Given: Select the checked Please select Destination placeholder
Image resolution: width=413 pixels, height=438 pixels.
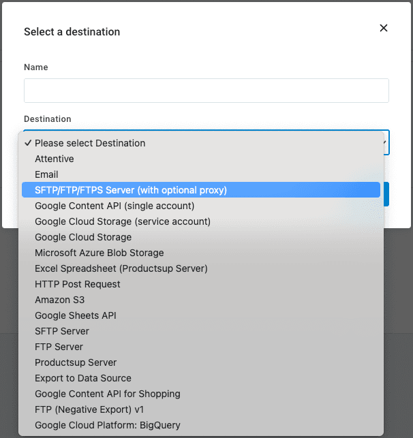Looking at the screenshot, I should pos(90,143).
